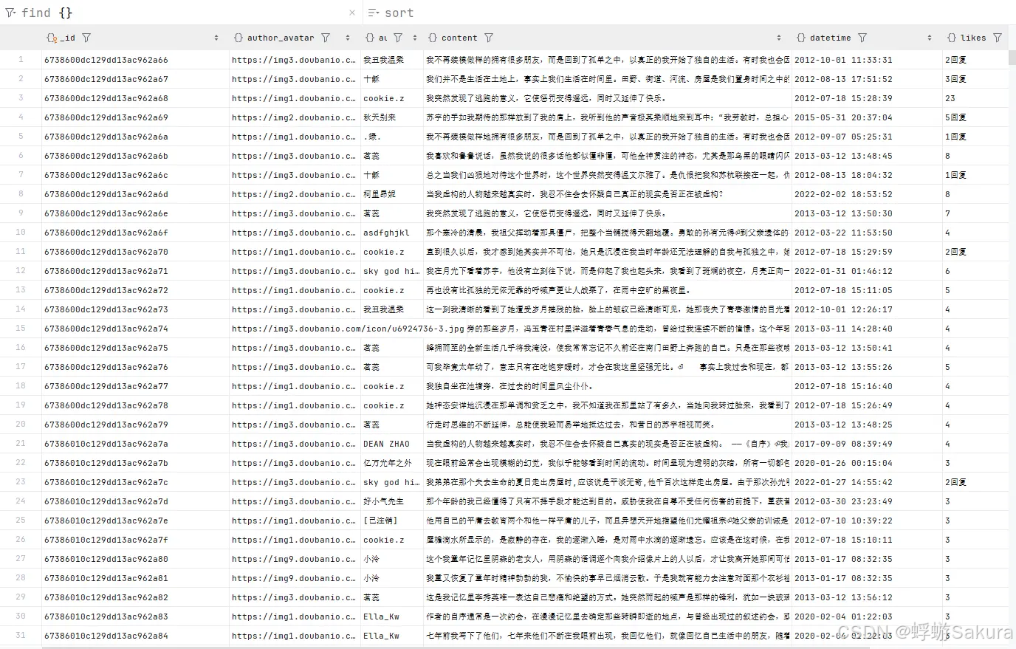The width and height of the screenshot is (1016, 649).
Task: Open the filter funnel for _id column
Action: click(86, 38)
